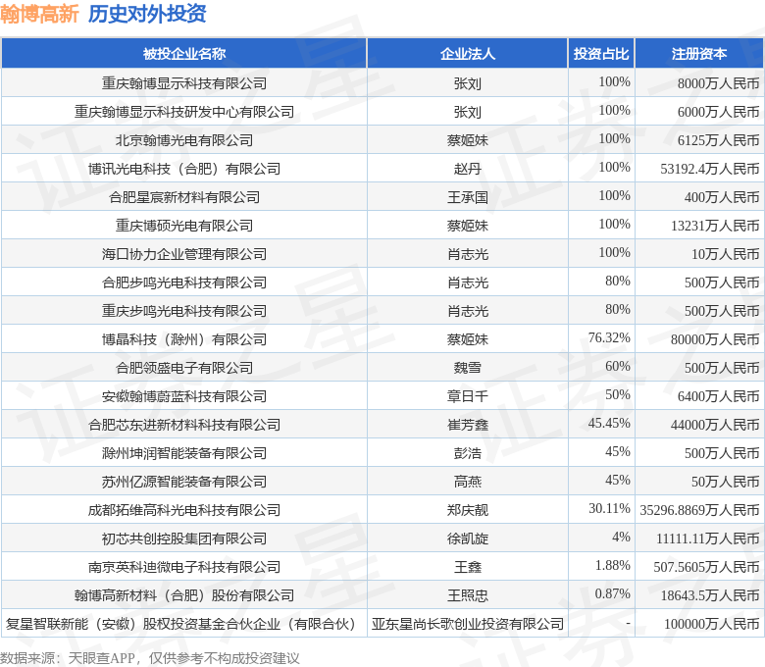Click the 被投企业名称 column header
Image resolution: width=765 pixels, height=667 pixels.
[x=184, y=53]
